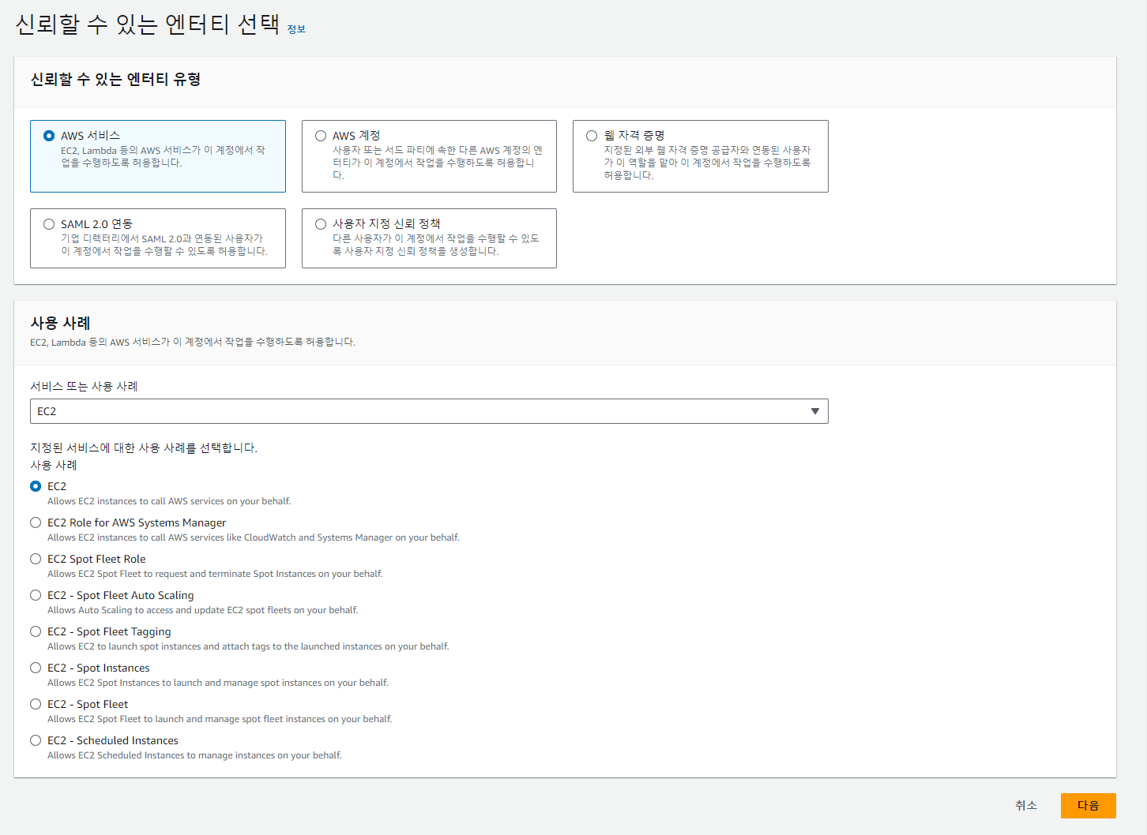
Task: Select the AWS 서비스 entity type radio
Action: click(49, 136)
